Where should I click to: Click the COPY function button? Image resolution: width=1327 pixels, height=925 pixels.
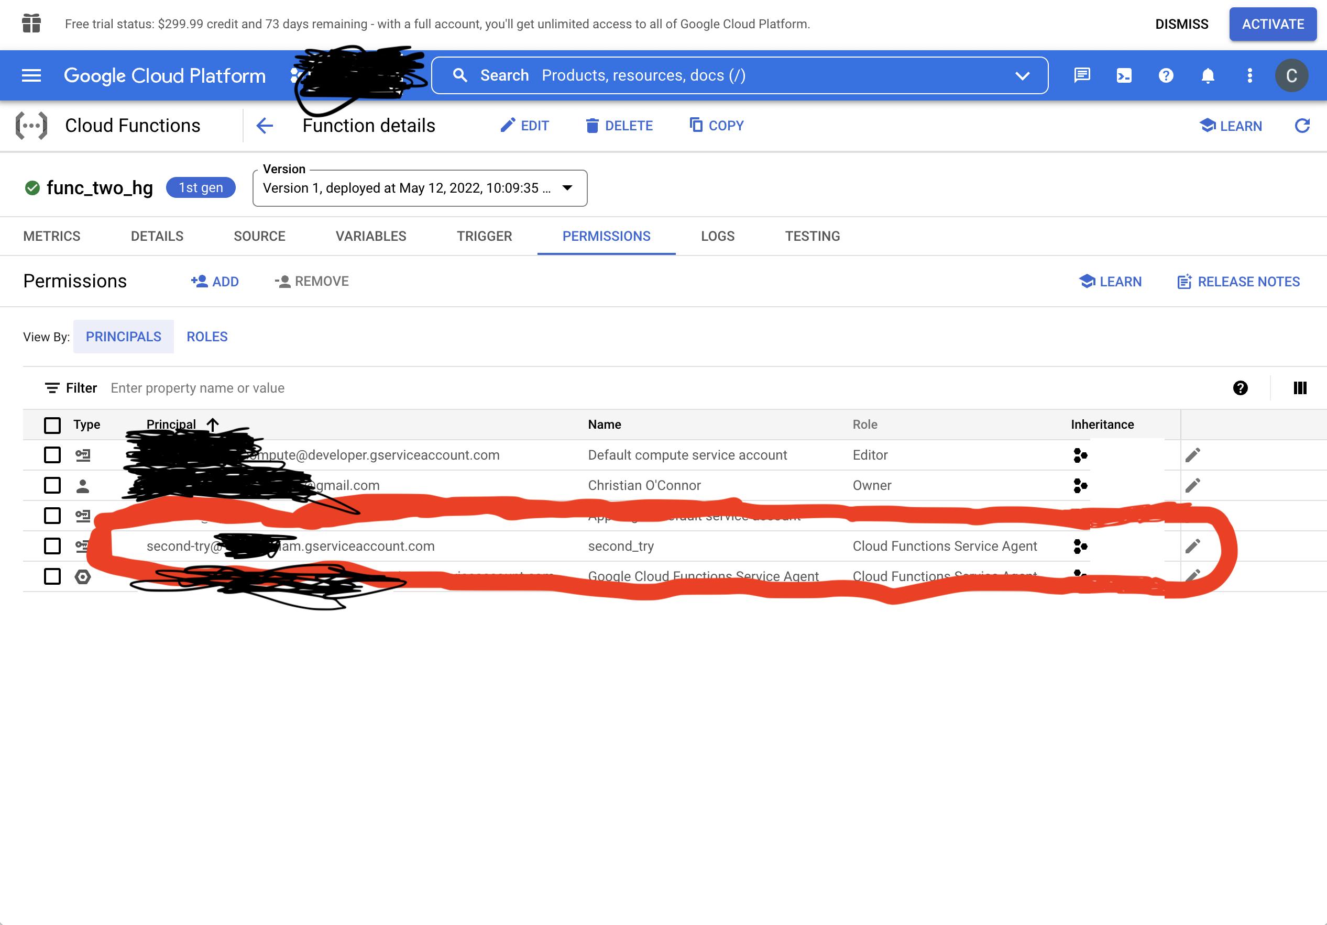pyautogui.click(x=717, y=125)
